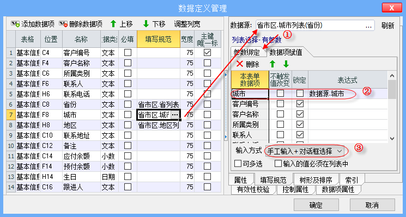Click 省市区.省列表 cell in 省份 row
The image size is (406, 217).
click(159, 104)
